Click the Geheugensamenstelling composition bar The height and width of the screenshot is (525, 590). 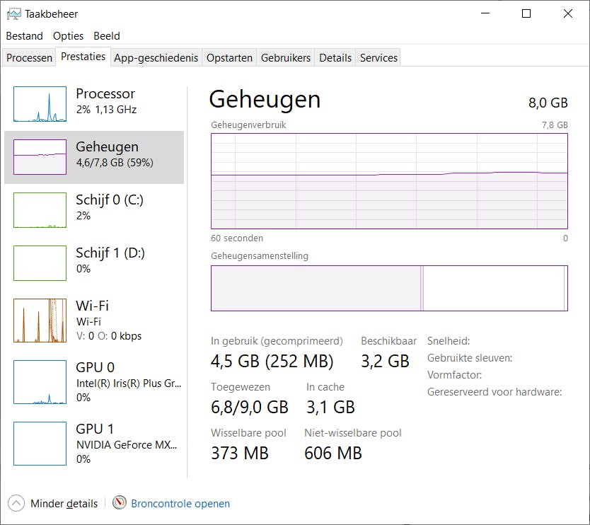coord(389,288)
